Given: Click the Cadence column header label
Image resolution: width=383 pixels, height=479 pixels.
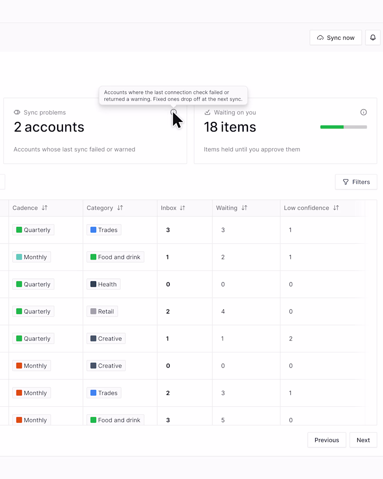Looking at the screenshot, I should 25,208.
